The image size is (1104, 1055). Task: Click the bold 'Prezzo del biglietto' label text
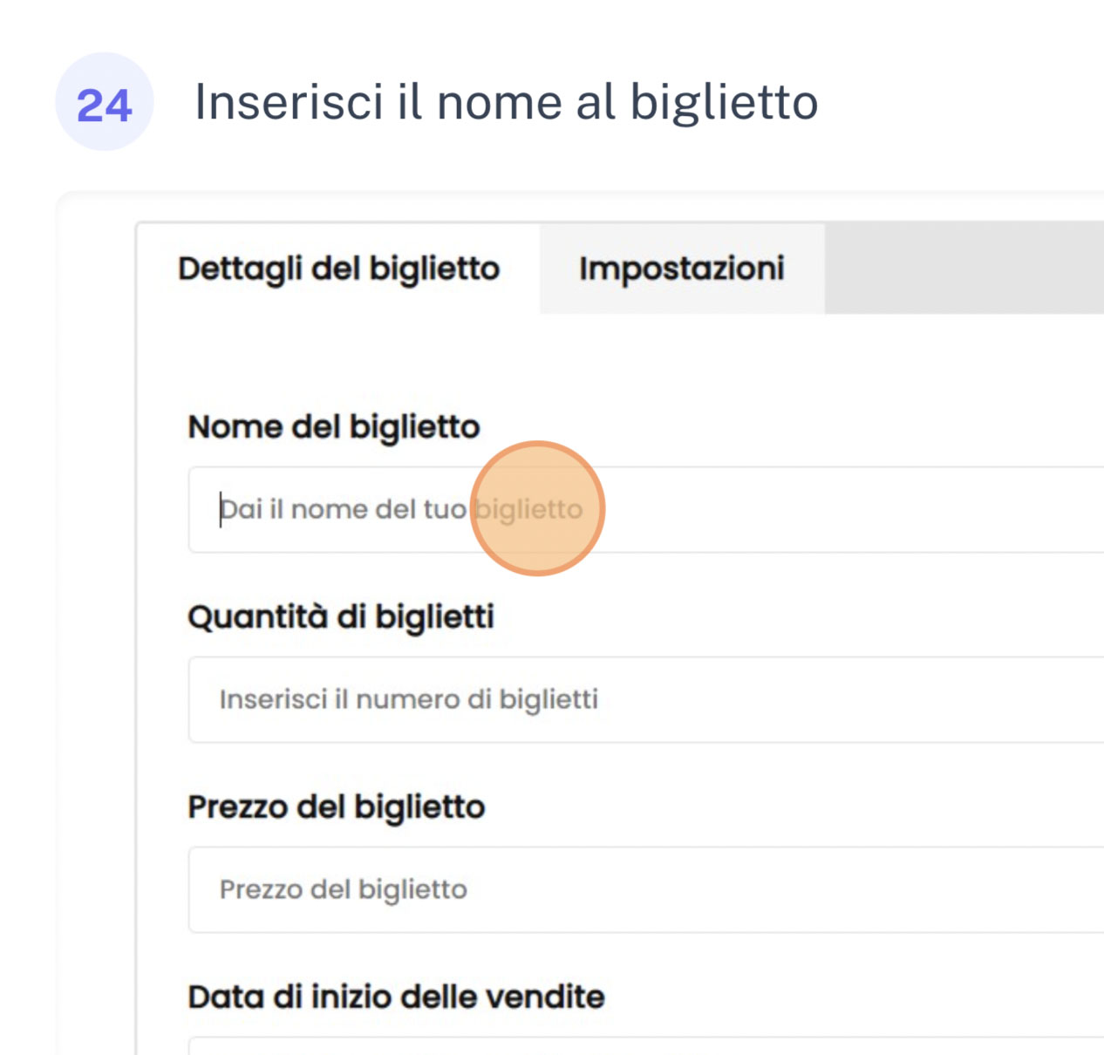[x=336, y=807]
